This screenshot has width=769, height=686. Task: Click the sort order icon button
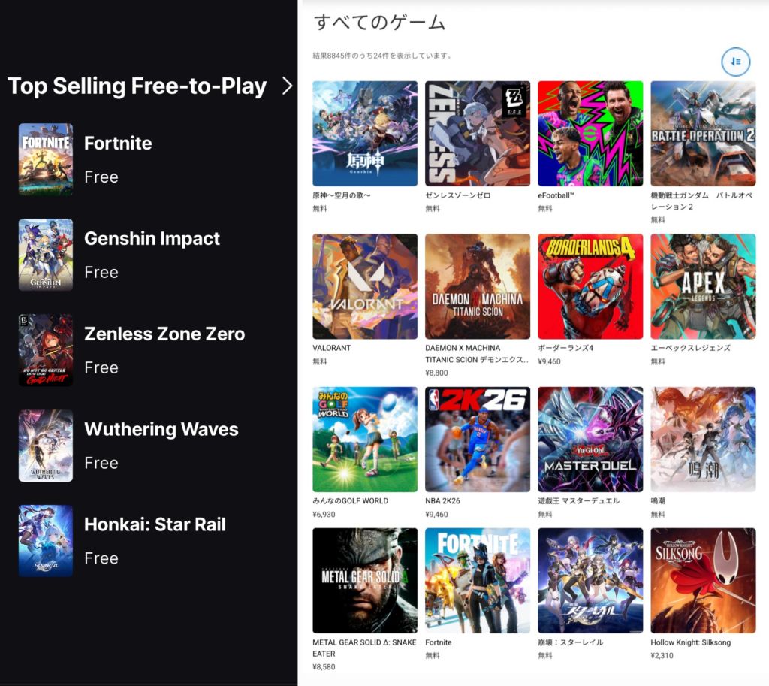coord(736,62)
